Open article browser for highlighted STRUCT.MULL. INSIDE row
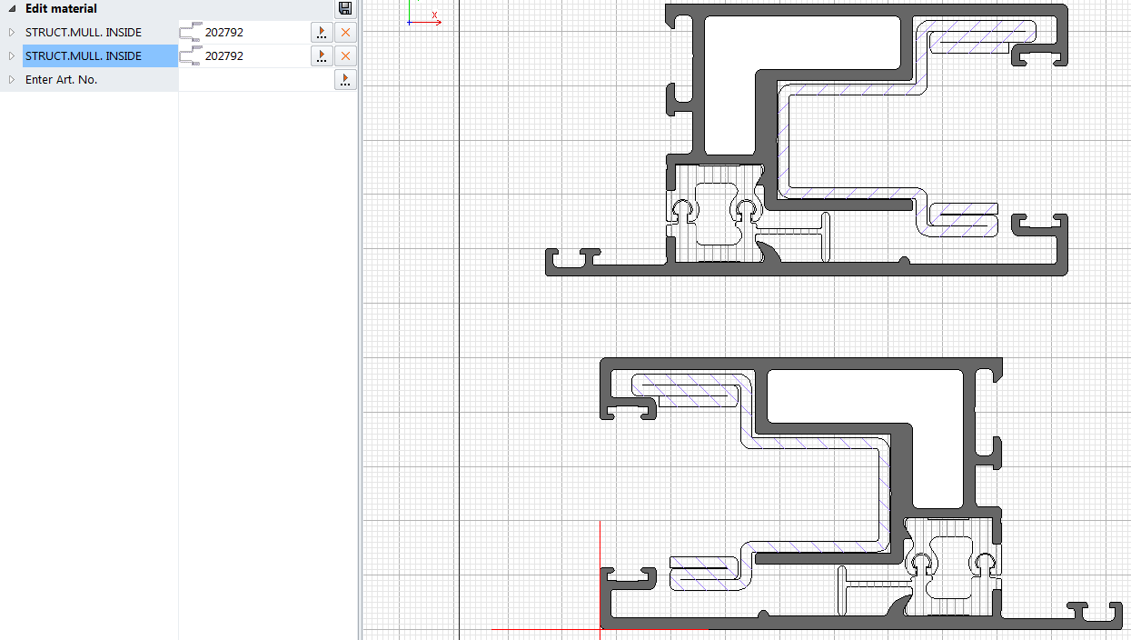The image size is (1131, 640). click(322, 56)
